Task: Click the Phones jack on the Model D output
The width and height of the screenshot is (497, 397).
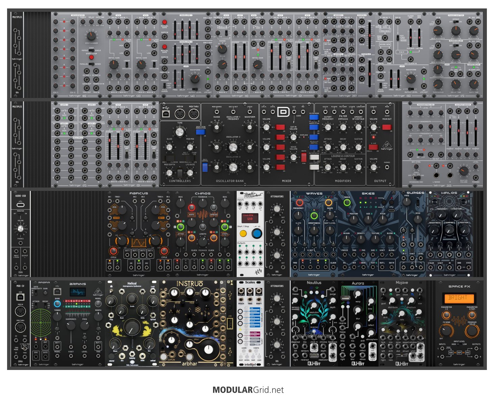Action: coord(387,167)
